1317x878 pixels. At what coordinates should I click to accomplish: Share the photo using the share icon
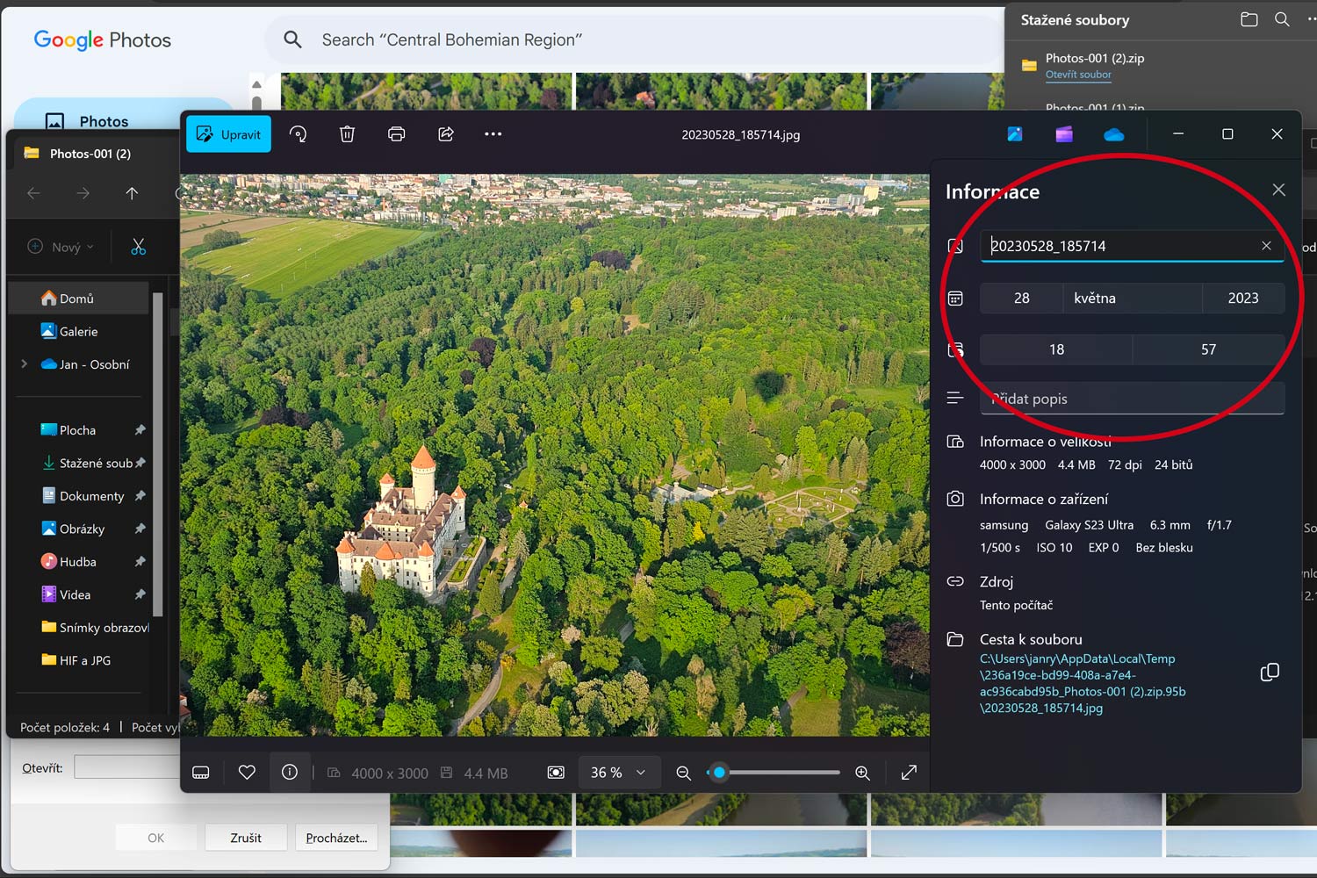click(x=446, y=134)
